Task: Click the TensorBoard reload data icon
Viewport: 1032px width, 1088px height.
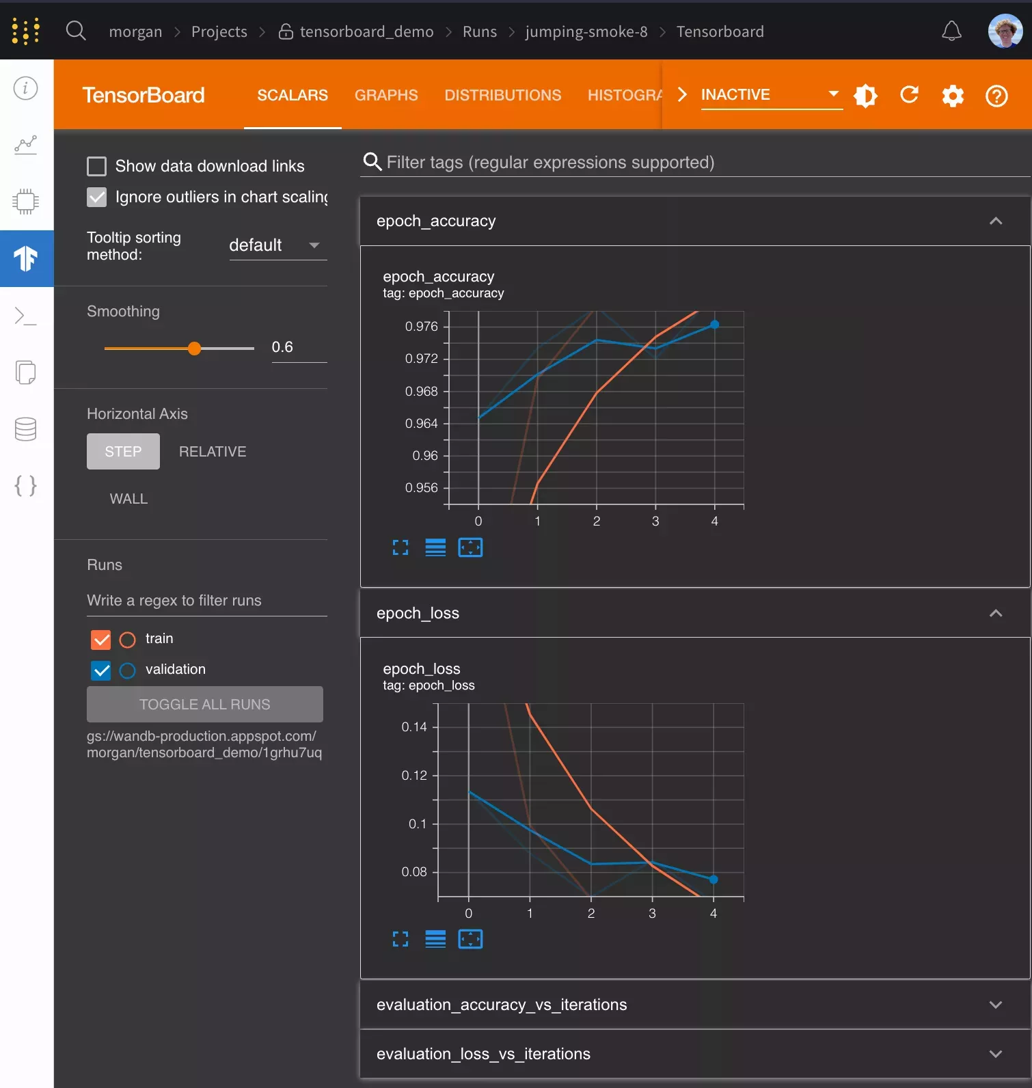Action: (x=909, y=95)
